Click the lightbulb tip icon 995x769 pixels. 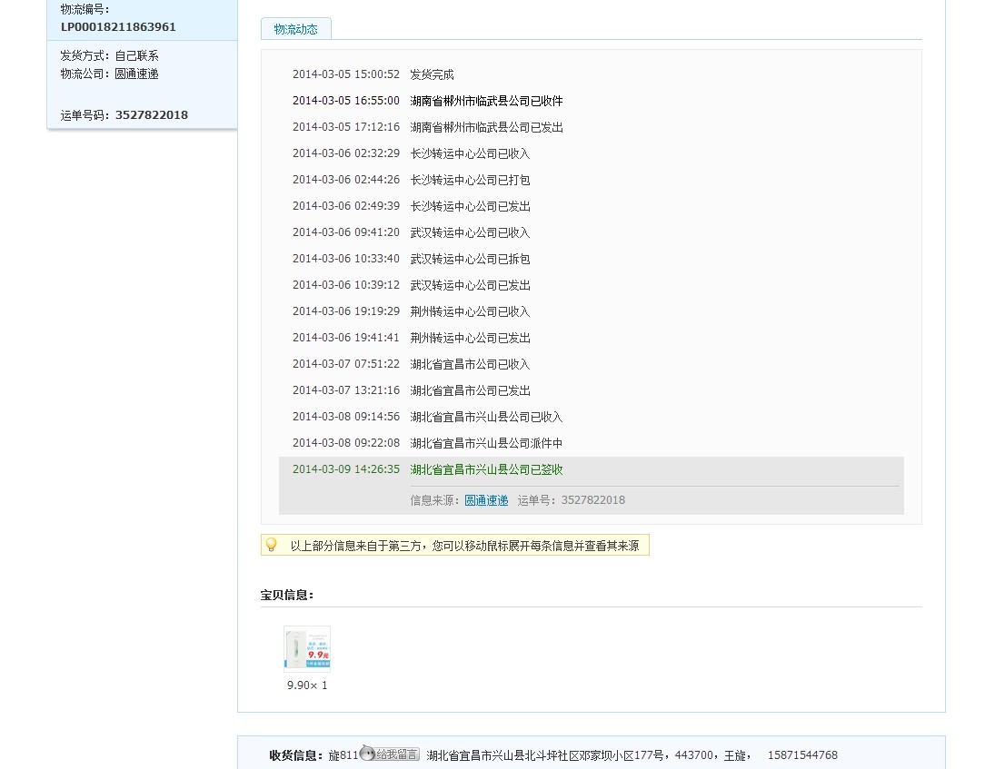(x=272, y=545)
